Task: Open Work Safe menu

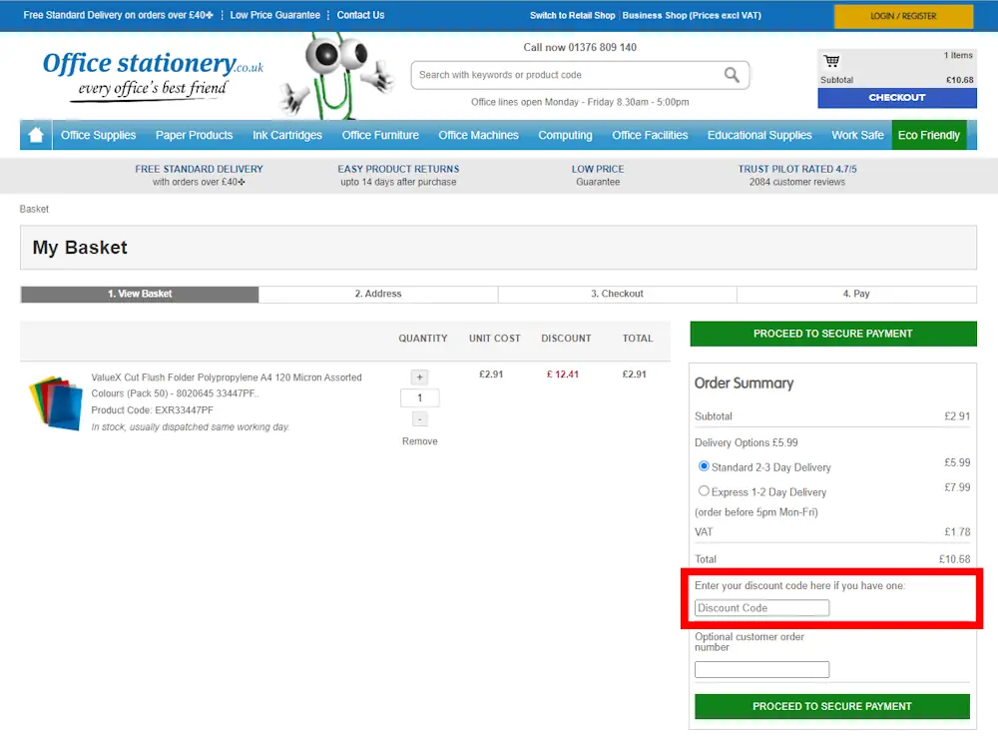Action: click(857, 135)
